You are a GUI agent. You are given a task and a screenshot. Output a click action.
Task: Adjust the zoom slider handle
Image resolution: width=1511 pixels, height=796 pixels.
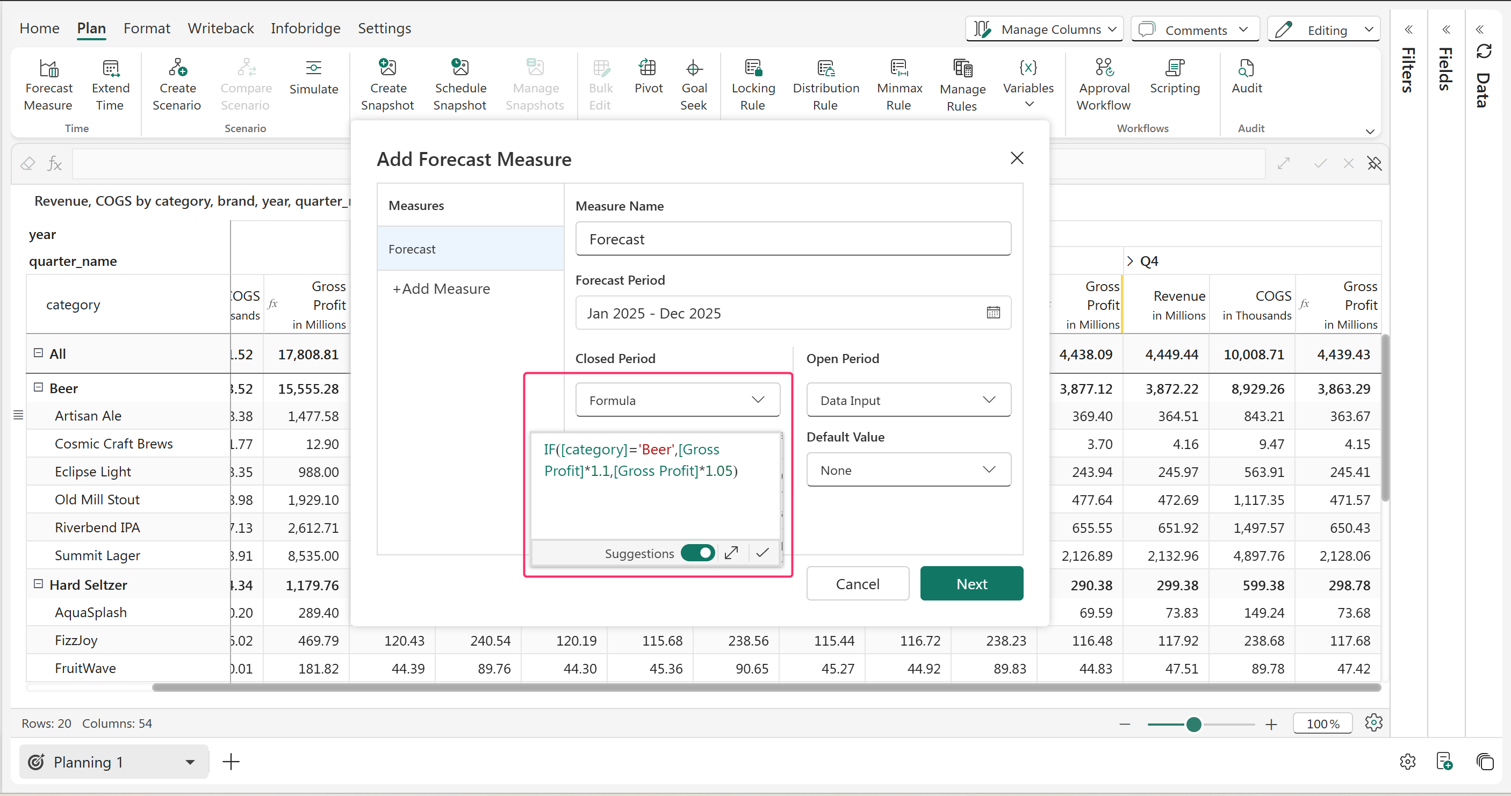[x=1193, y=725]
